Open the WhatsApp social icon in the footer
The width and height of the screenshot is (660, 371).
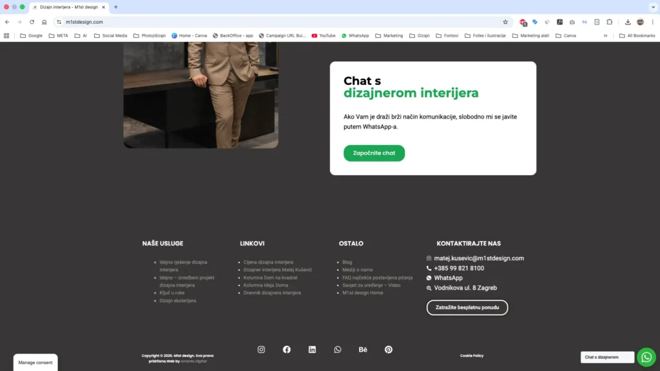point(337,349)
